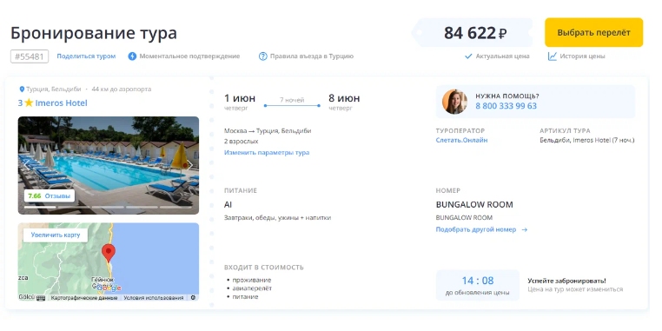Viewport: 662px width, 331px height.
Task: Call the help number 8 800 333 99 63
Action: pos(506,106)
